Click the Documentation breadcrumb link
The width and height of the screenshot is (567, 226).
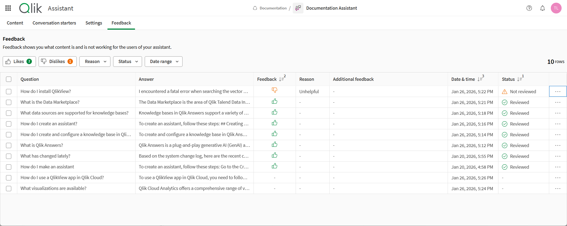coord(273,8)
